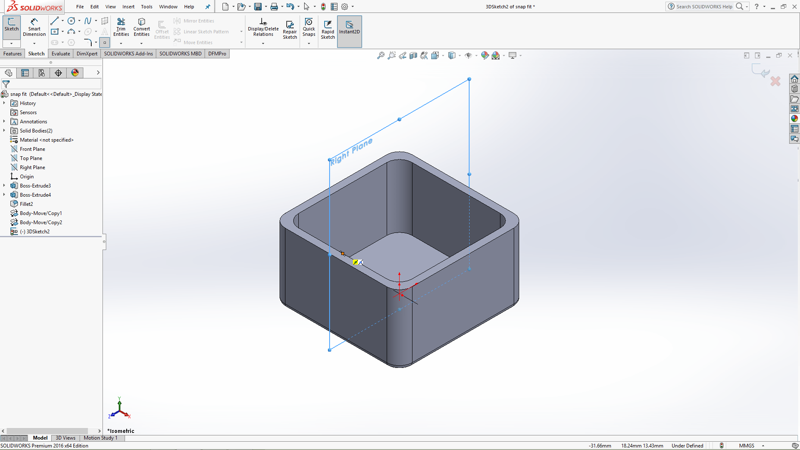Select Right Plane in feature tree
Viewport: 800px width, 450px height.
point(32,167)
